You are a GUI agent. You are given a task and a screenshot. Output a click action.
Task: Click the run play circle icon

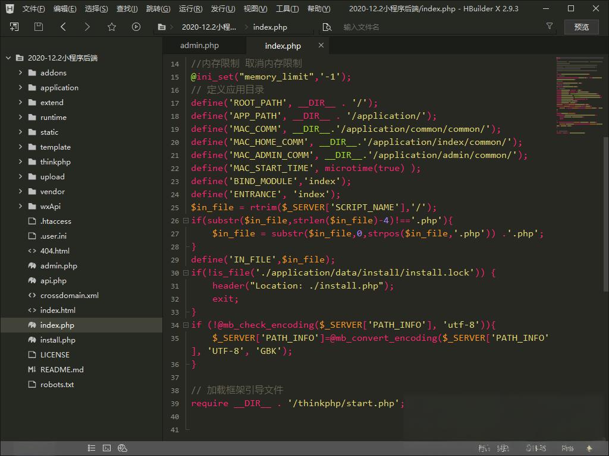pyautogui.click(x=136, y=27)
